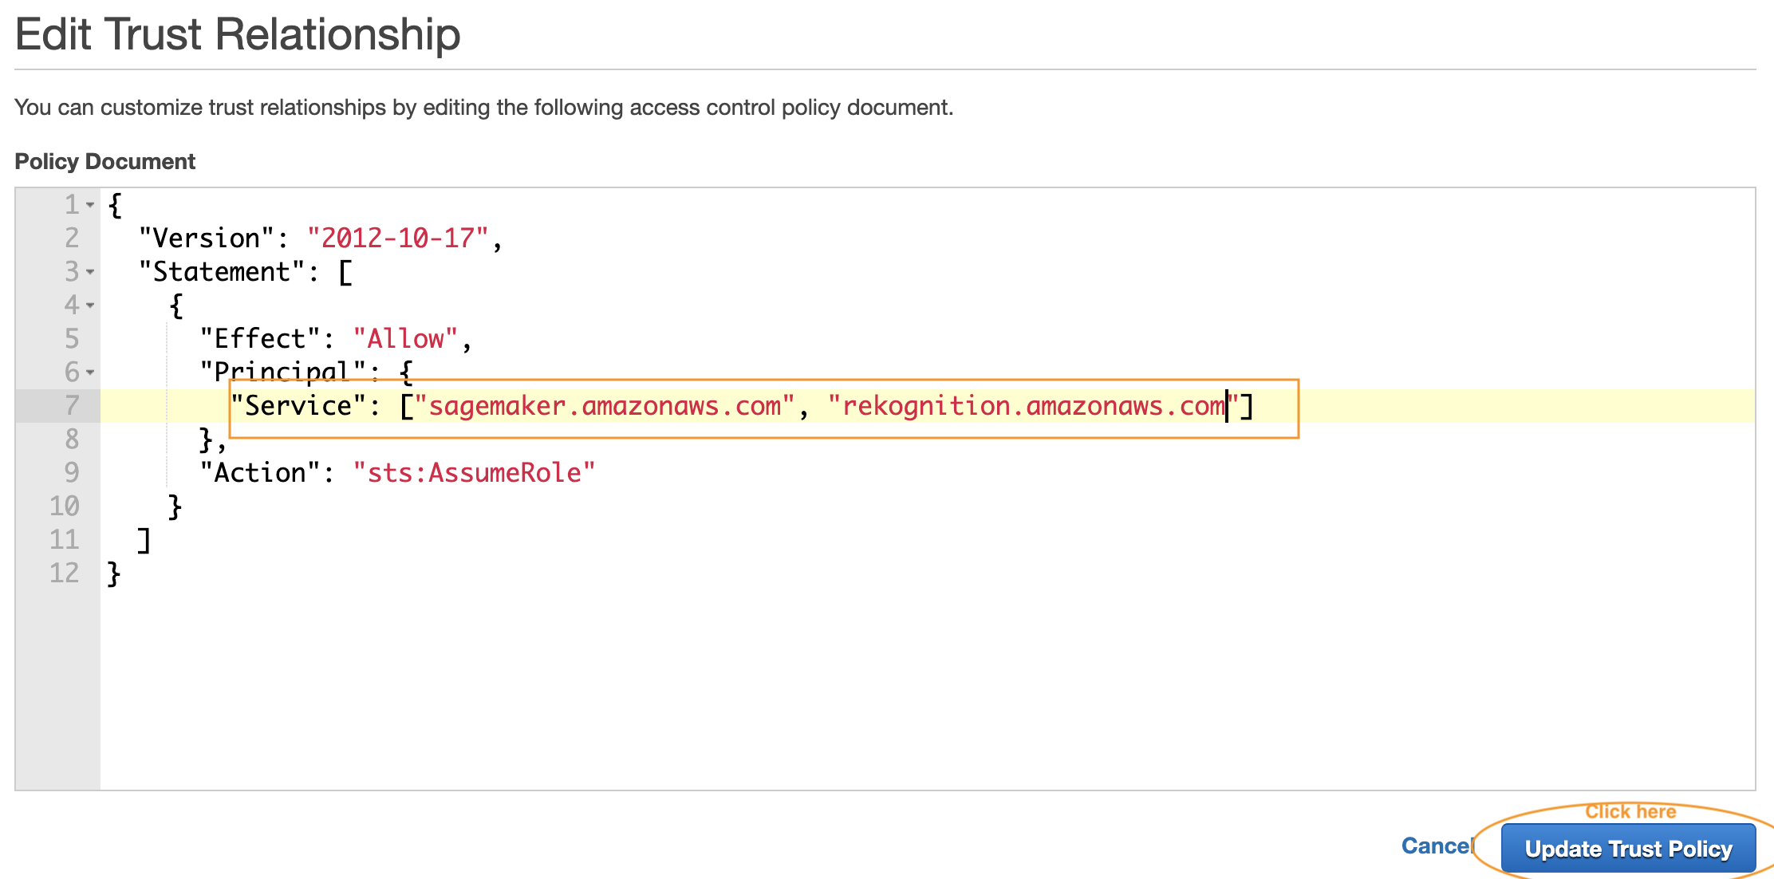The width and height of the screenshot is (1774, 879).
Task: Collapse the Statement fold arrow on line 3
Action: point(90,272)
